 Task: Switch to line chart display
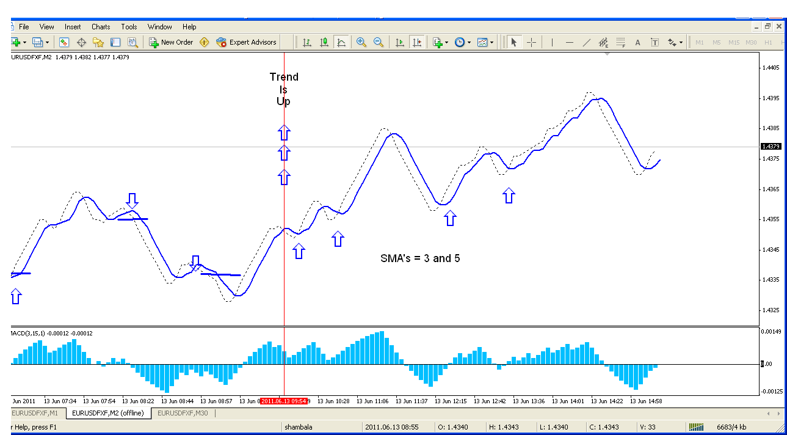(x=341, y=42)
